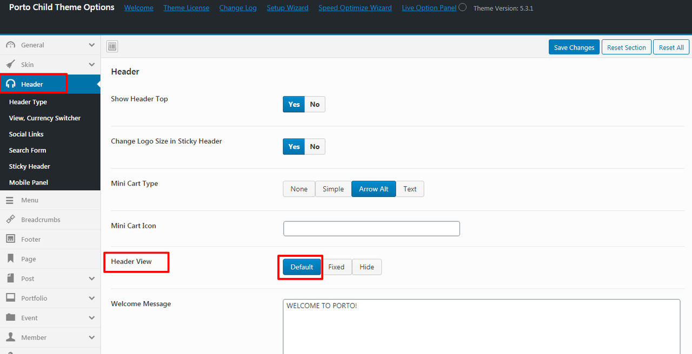Open the Page settings section
Screen dimensions: 692x354
point(50,259)
